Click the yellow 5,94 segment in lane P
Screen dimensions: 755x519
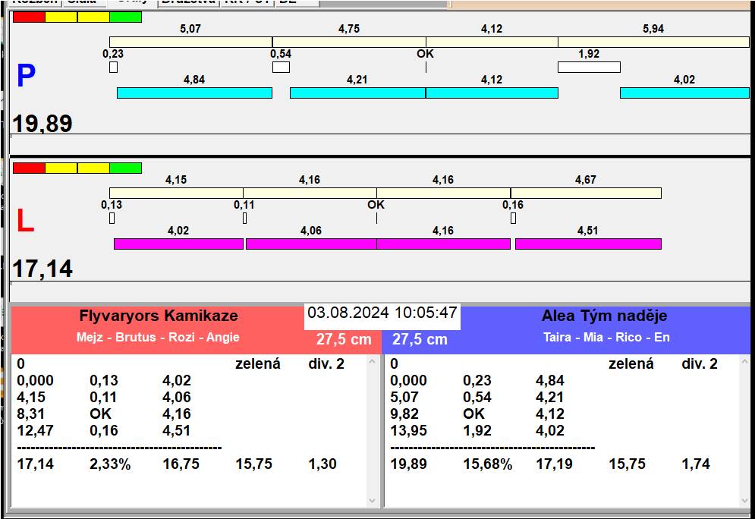[x=653, y=42]
